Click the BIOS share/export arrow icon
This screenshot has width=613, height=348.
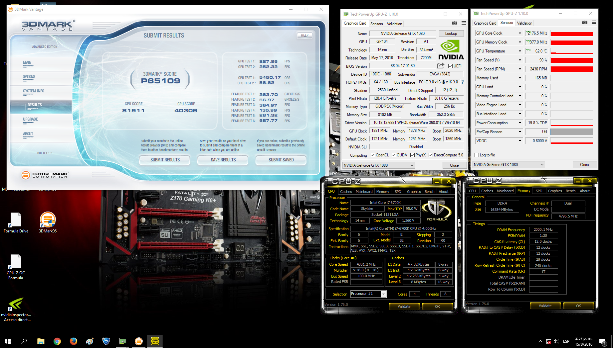click(441, 66)
